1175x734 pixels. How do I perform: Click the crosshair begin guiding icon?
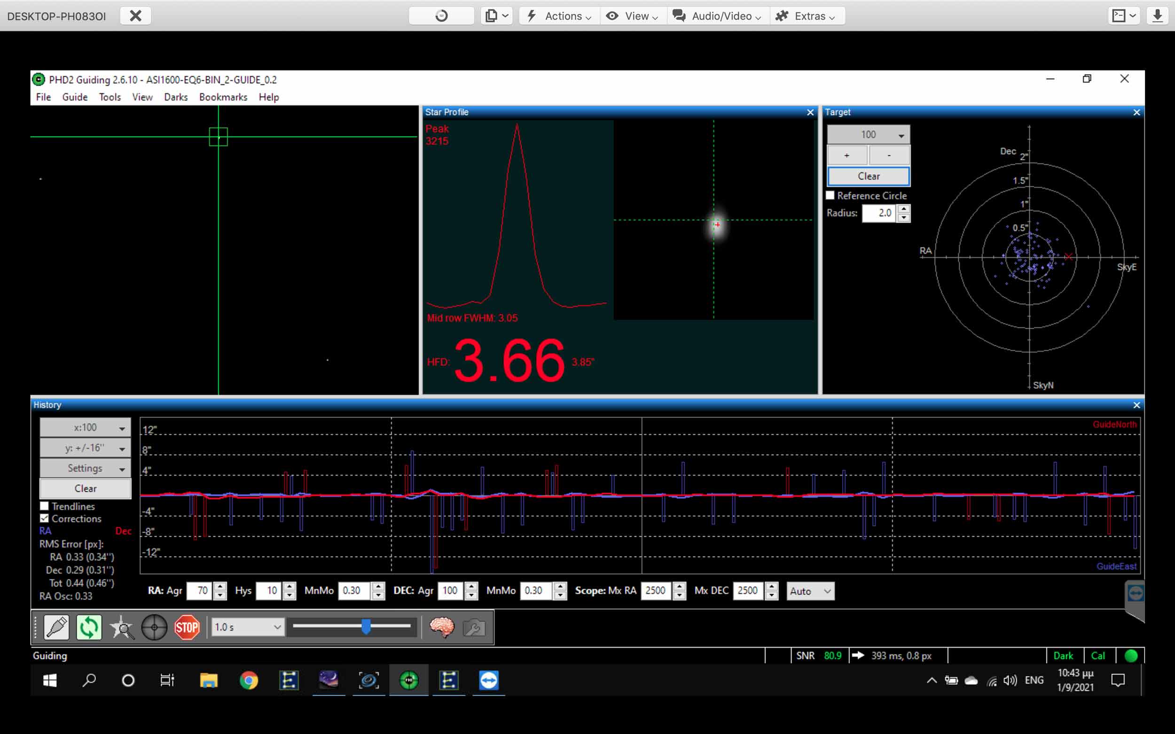pyautogui.click(x=154, y=627)
